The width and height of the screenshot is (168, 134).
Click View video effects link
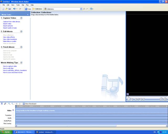pyautogui.click(x=9, y=37)
